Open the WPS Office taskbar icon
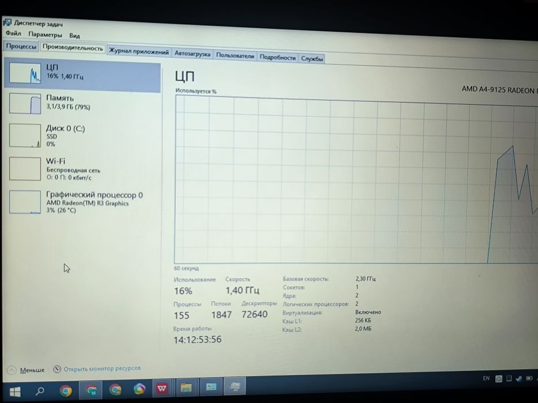This screenshot has height=403, width=538. pyautogui.click(x=161, y=388)
